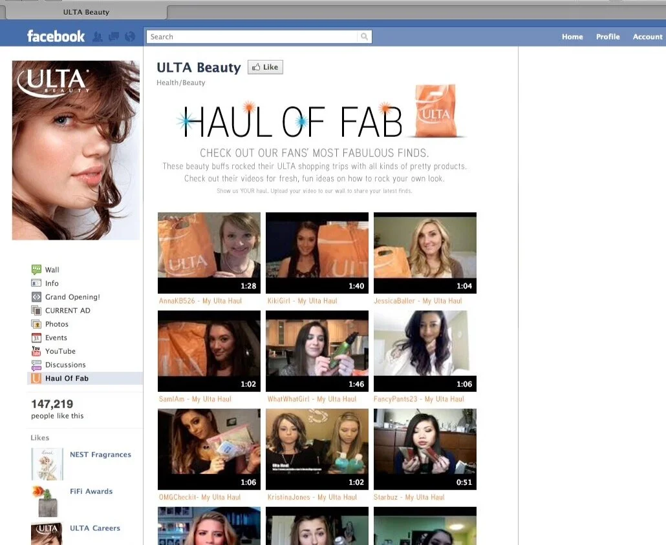
Task: Open the Wall tab
Action: (x=52, y=270)
